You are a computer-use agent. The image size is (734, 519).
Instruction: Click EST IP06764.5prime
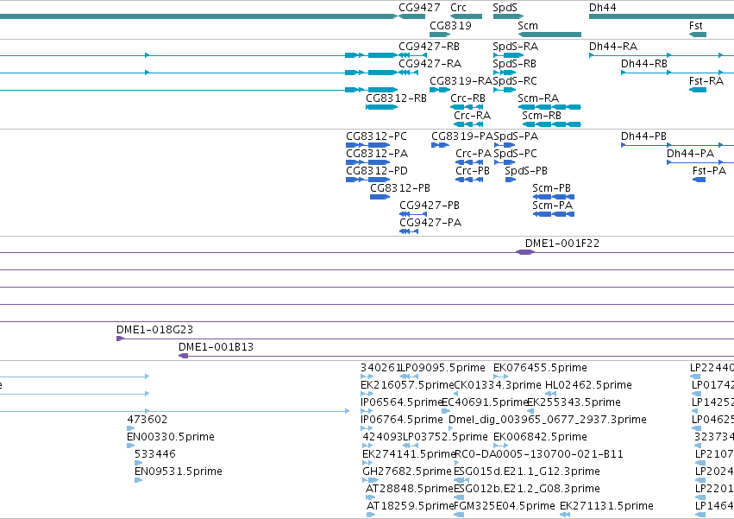pyautogui.click(x=402, y=420)
